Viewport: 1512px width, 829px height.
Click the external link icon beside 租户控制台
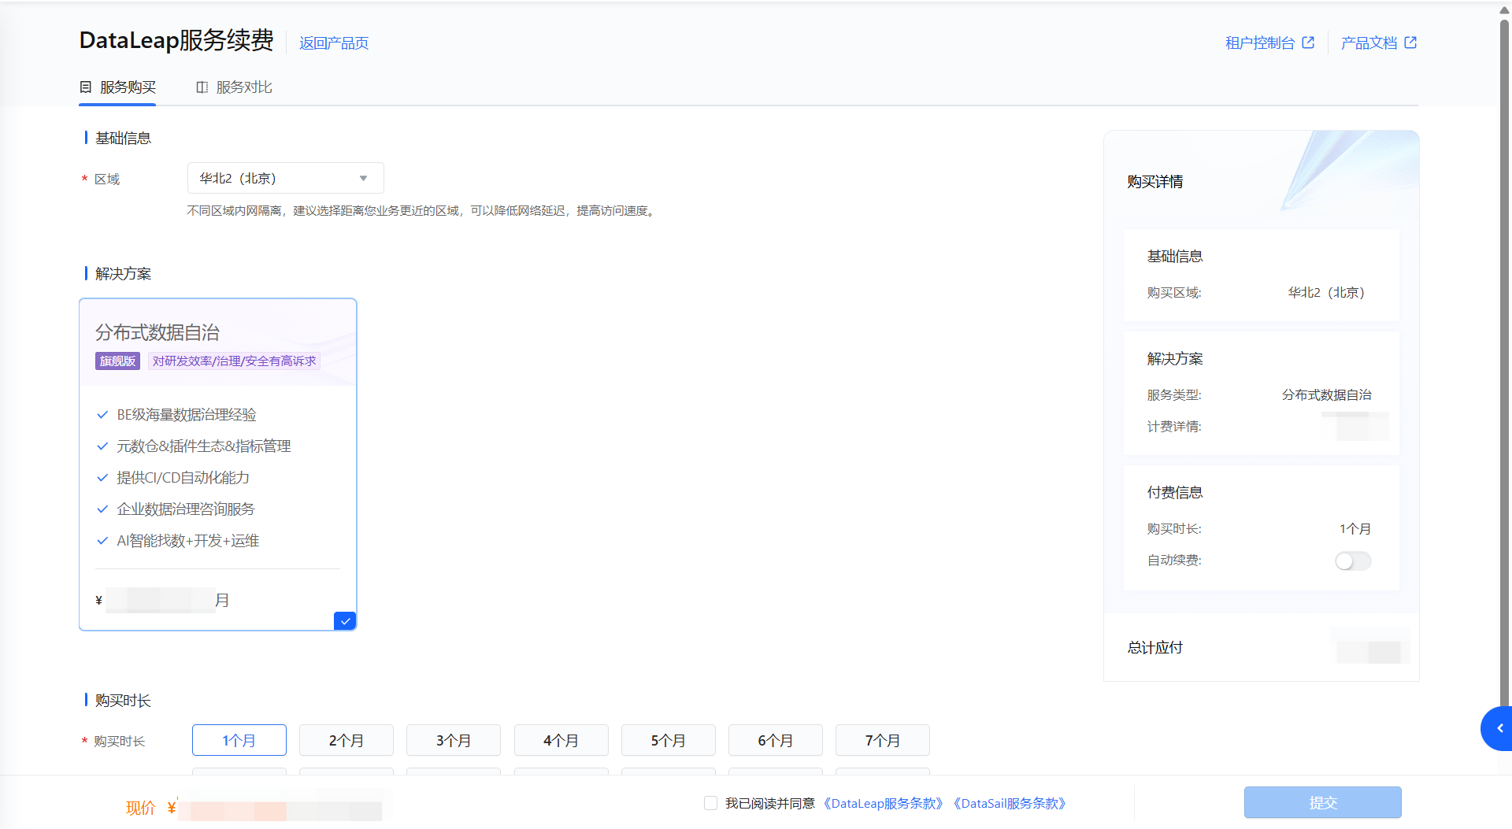coord(1308,43)
